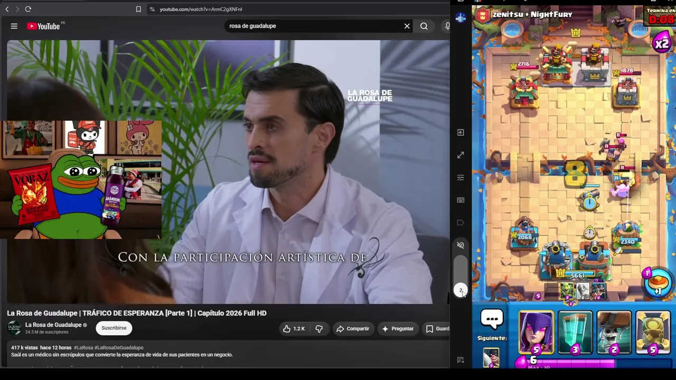Open the emulator keyboard mapping icon
The height and width of the screenshot is (380, 676).
coord(461,200)
